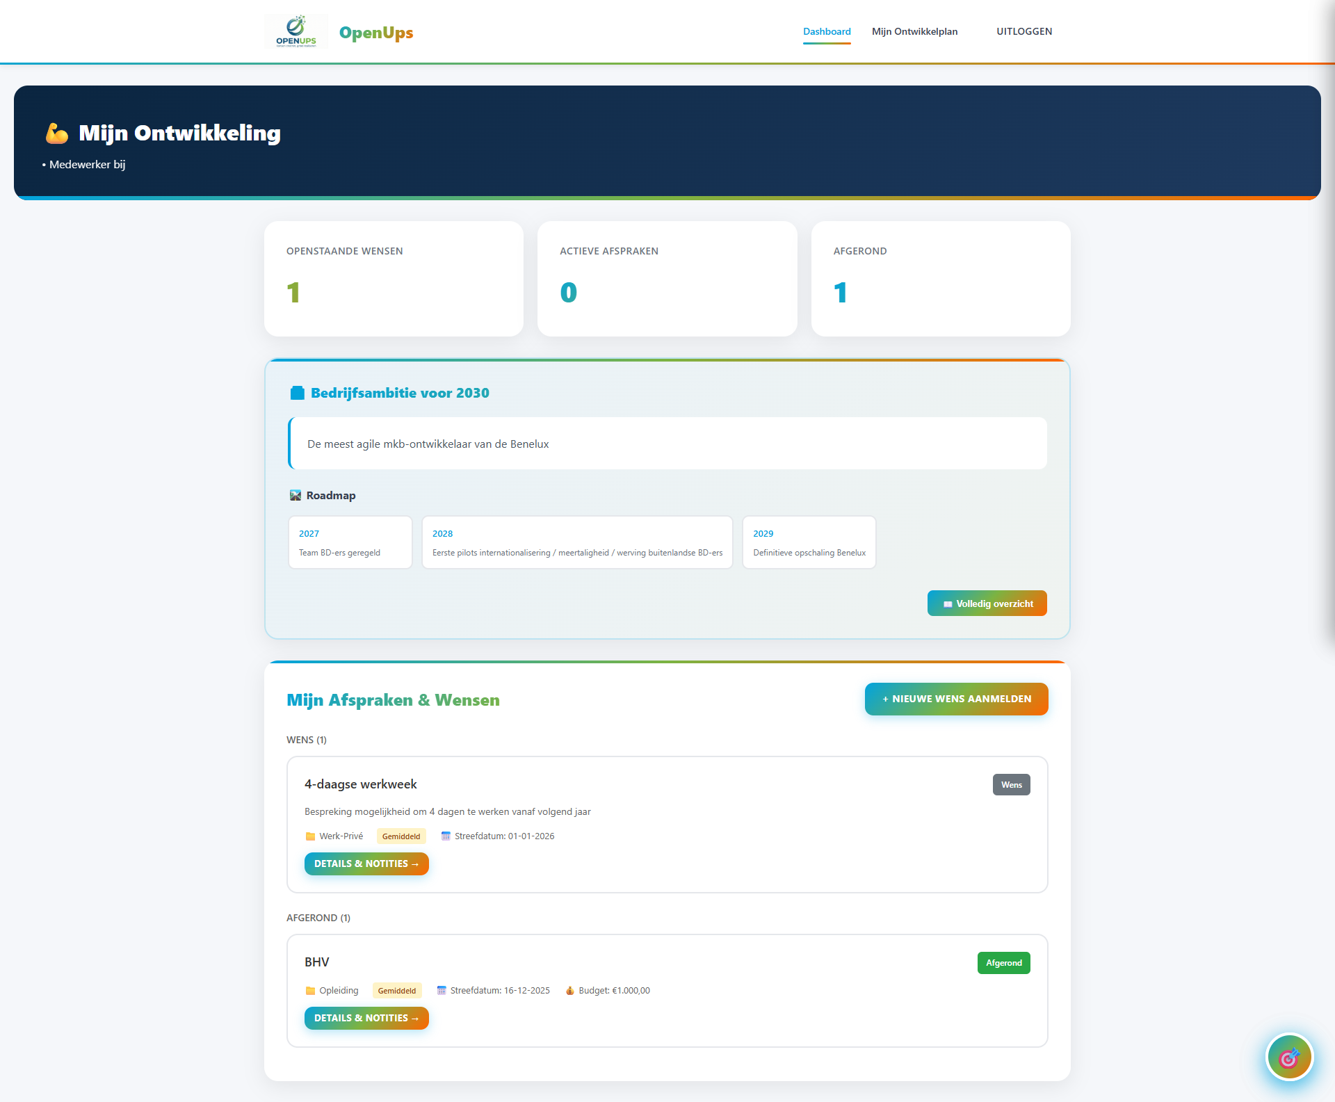Screen dimensions: 1335x1102
Task: Open Details & Notities for BHV
Action: click(x=366, y=1018)
